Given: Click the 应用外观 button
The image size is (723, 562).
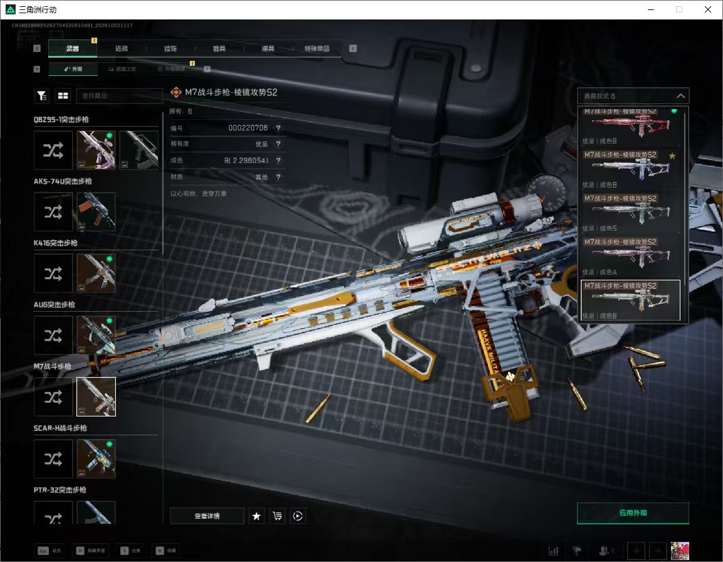Looking at the screenshot, I should pyautogui.click(x=633, y=513).
